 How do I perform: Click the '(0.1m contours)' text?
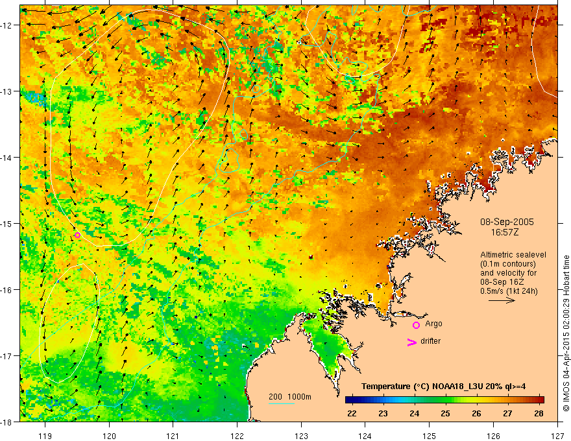point(508,264)
